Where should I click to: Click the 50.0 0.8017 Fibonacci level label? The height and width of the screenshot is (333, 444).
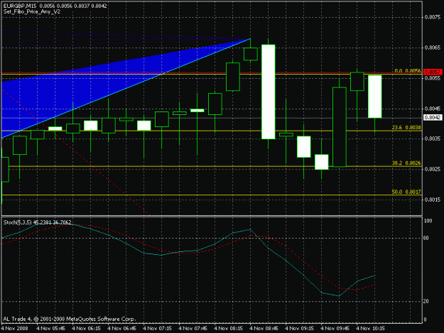406,192
